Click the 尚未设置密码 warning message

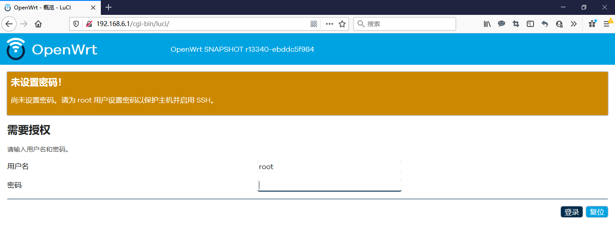pyautogui.click(x=113, y=100)
